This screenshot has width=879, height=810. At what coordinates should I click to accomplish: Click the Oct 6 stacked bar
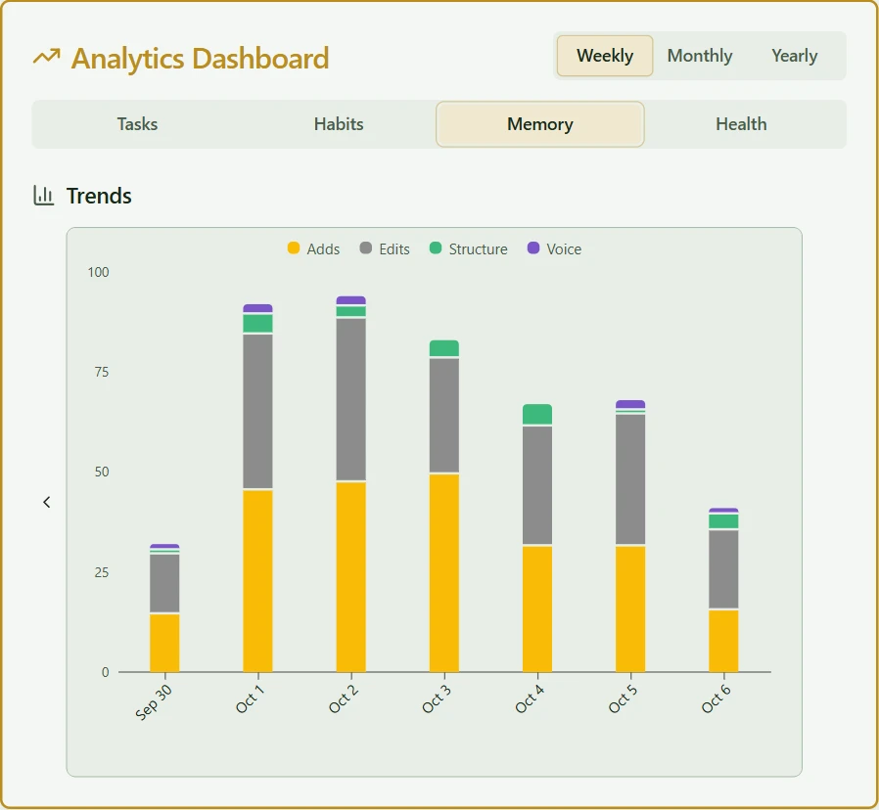pyautogui.click(x=723, y=590)
